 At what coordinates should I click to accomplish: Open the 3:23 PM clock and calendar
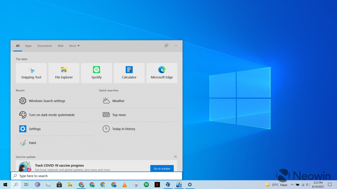pyautogui.click(x=318, y=185)
